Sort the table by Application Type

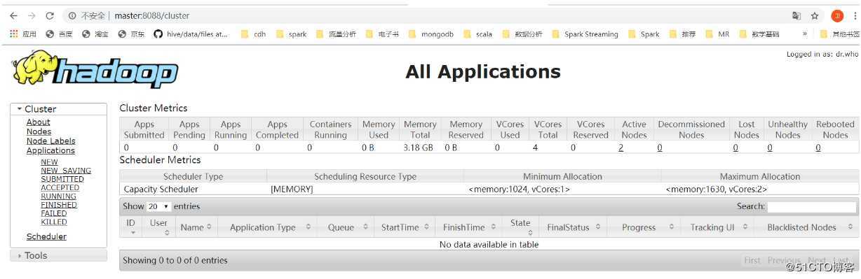click(x=267, y=227)
